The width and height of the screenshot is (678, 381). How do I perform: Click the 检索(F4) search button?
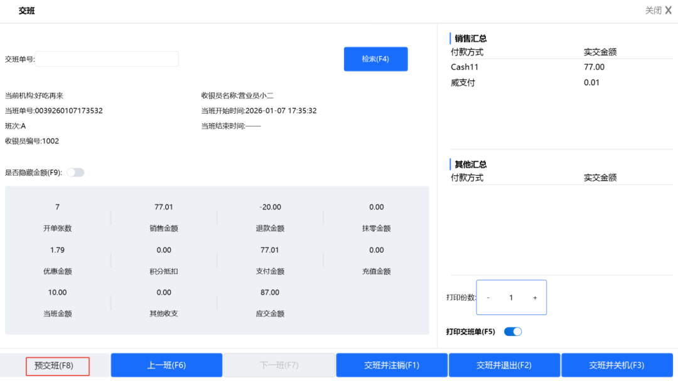[x=375, y=59]
